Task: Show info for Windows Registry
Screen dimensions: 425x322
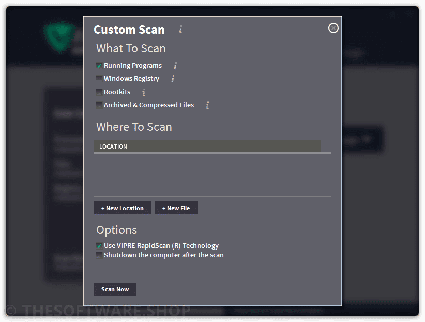Action: tap(173, 79)
